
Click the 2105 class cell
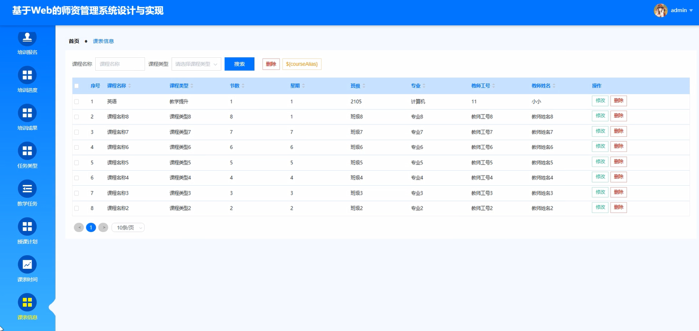coord(356,102)
